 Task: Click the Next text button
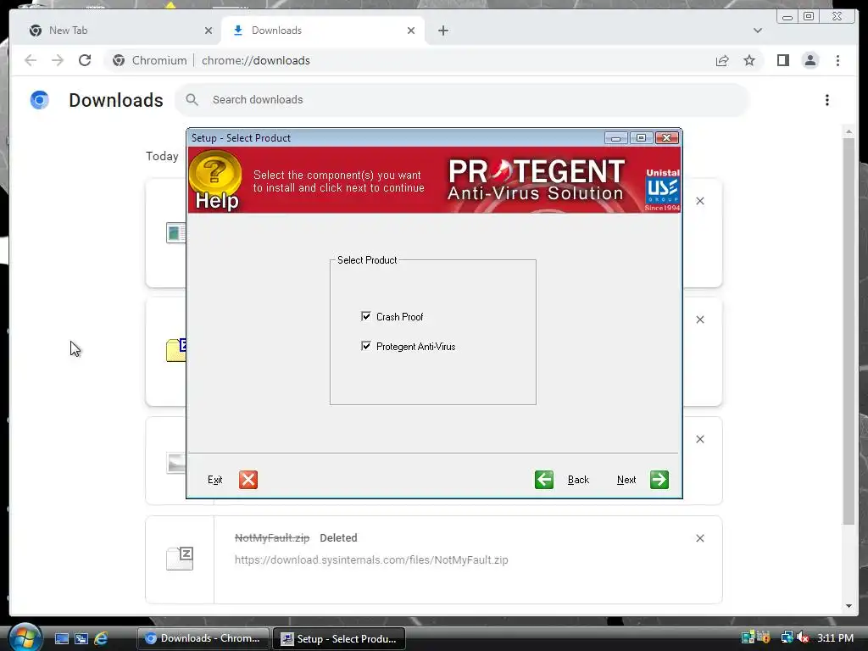(x=626, y=480)
